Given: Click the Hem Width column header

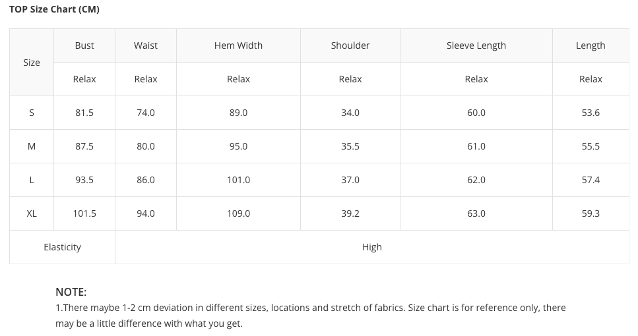Looking at the screenshot, I should click(x=238, y=45).
